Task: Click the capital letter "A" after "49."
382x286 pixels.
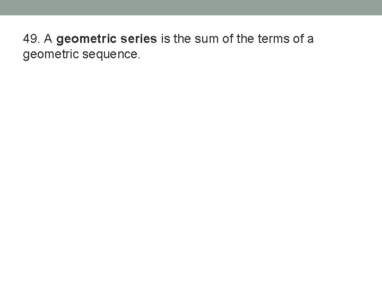Action: (x=48, y=39)
